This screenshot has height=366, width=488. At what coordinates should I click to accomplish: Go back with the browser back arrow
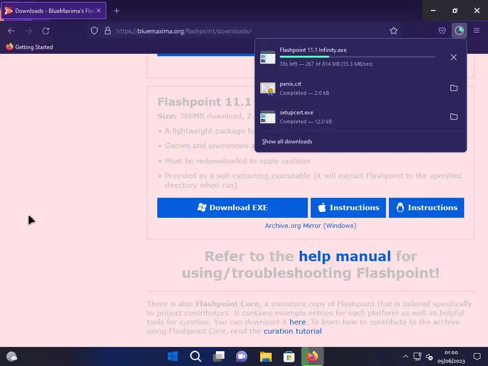pyautogui.click(x=11, y=31)
